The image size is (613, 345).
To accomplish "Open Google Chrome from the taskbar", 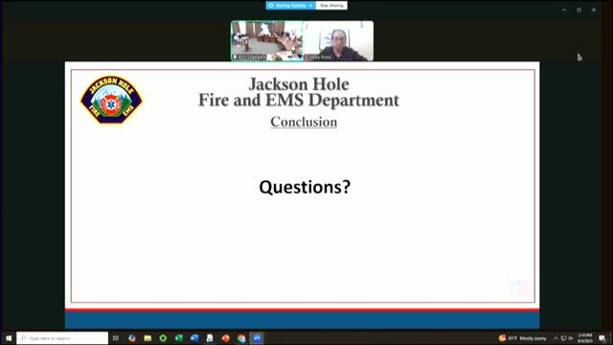I will (x=241, y=338).
